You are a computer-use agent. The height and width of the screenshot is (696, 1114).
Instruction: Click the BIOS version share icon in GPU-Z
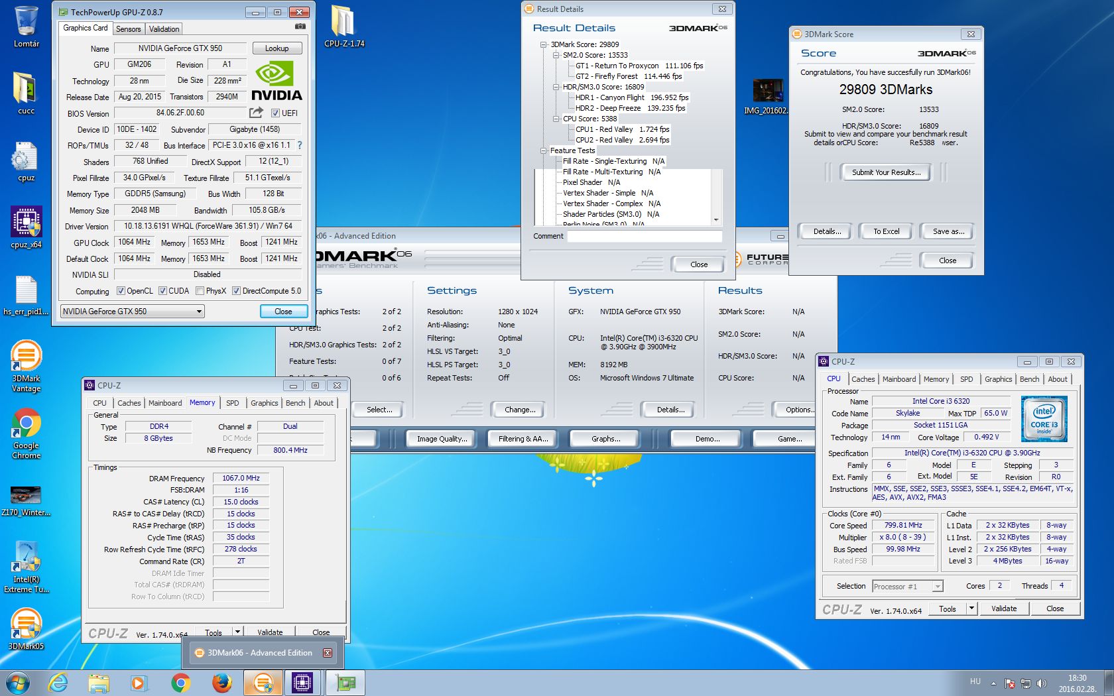click(x=256, y=113)
